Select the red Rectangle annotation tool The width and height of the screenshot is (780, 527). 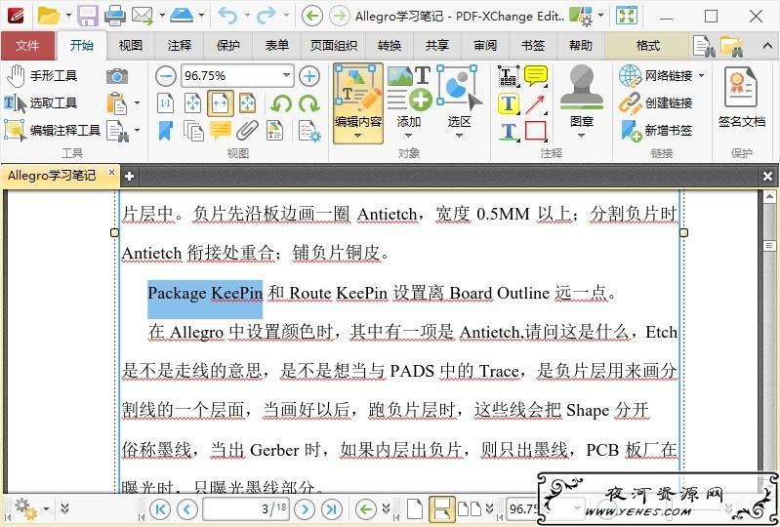coord(536,131)
